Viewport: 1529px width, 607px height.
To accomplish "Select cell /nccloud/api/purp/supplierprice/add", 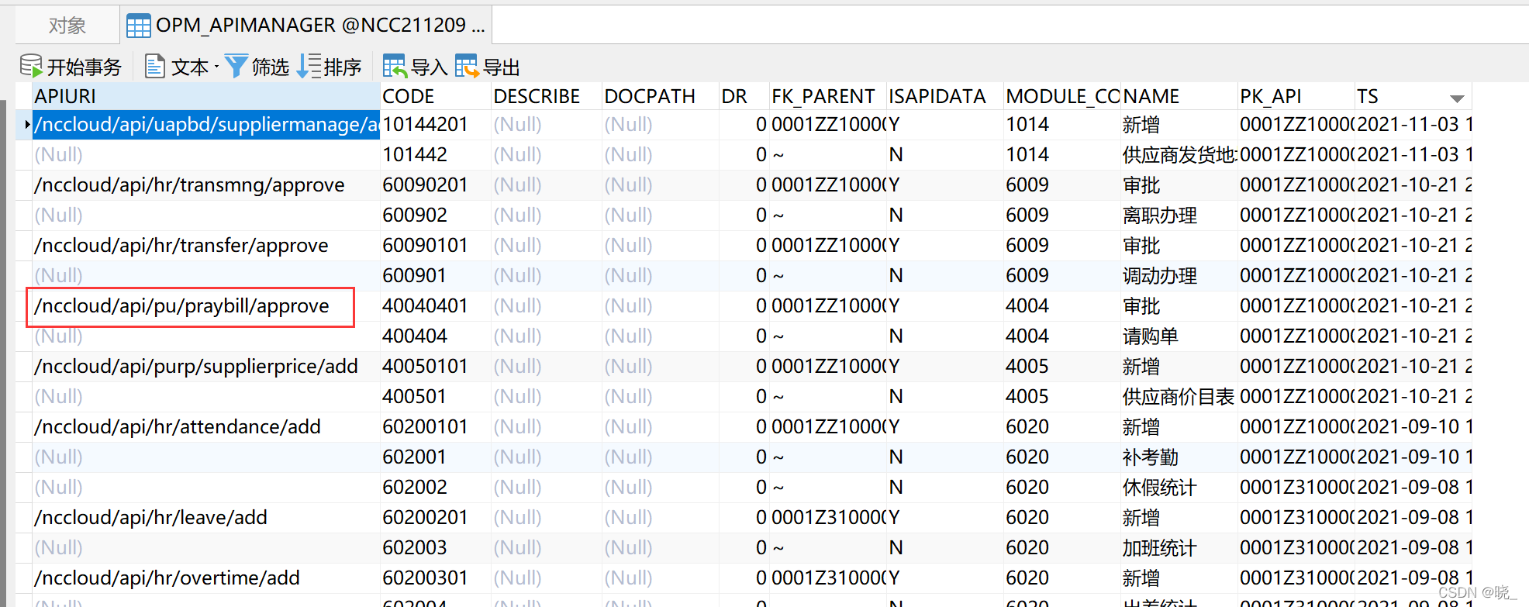I will 206,367.
